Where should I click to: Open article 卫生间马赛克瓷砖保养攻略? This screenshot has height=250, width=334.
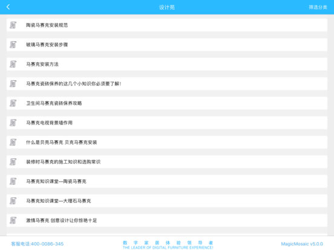tap(167, 103)
